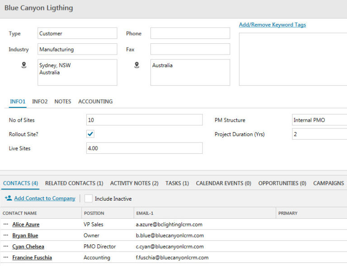Click email f.fuschia@bluecanyonlcrm.com

[172, 257]
